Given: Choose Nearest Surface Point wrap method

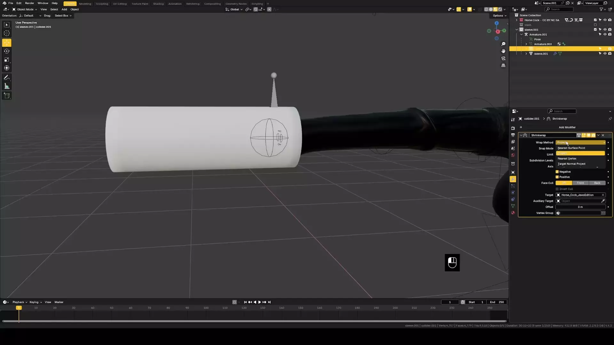Looking at the screenshot, I should (x=571, y=148).
